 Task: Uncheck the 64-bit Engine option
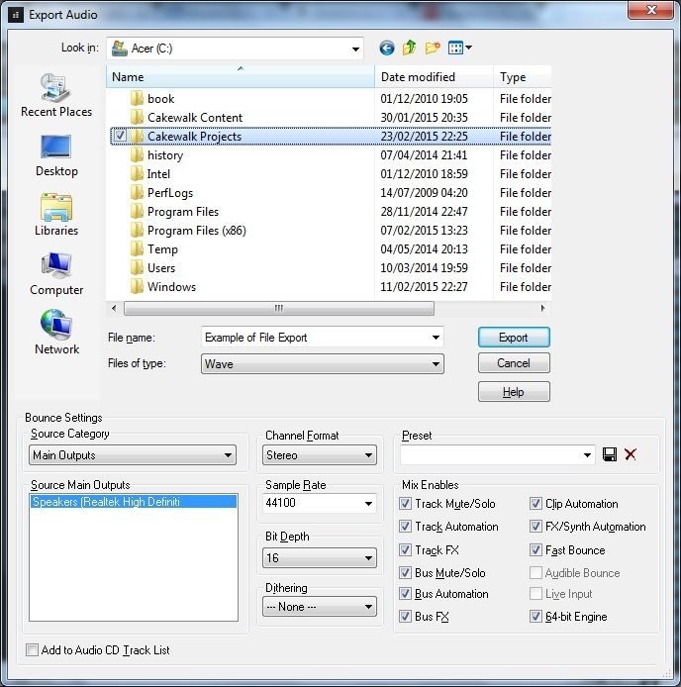536,617
